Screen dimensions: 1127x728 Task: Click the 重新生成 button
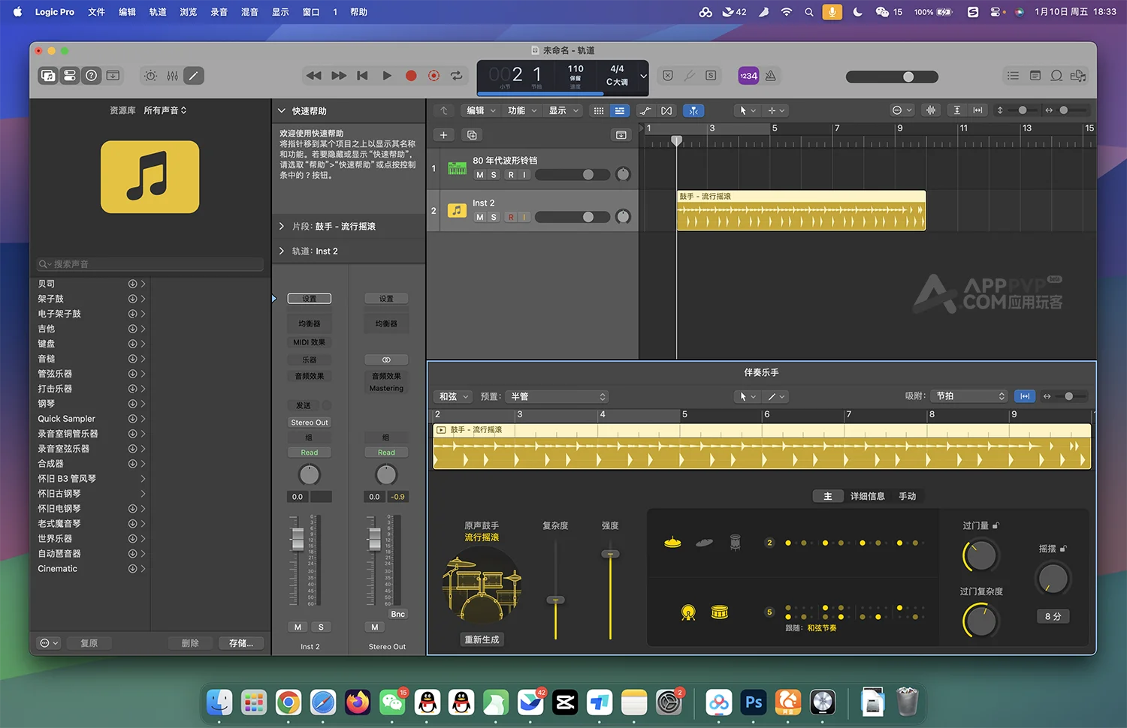pos(482,639)
